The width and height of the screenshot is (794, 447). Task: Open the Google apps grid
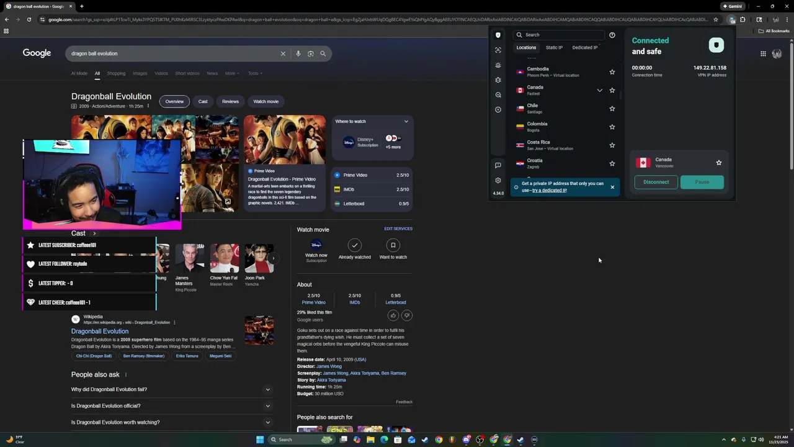click(763, 53)
